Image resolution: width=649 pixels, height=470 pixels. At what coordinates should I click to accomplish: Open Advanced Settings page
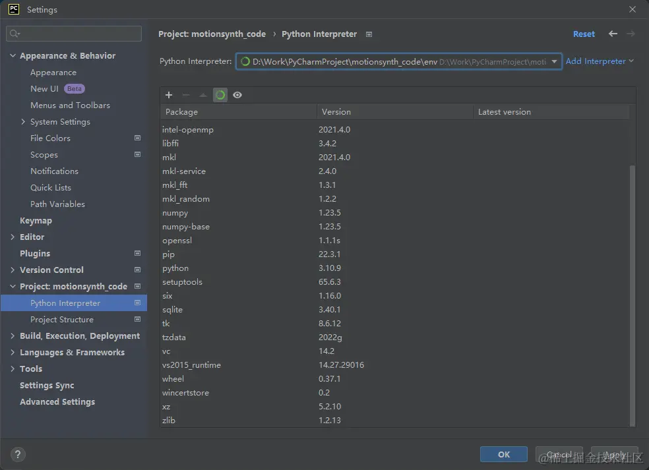tap(57, 401)
